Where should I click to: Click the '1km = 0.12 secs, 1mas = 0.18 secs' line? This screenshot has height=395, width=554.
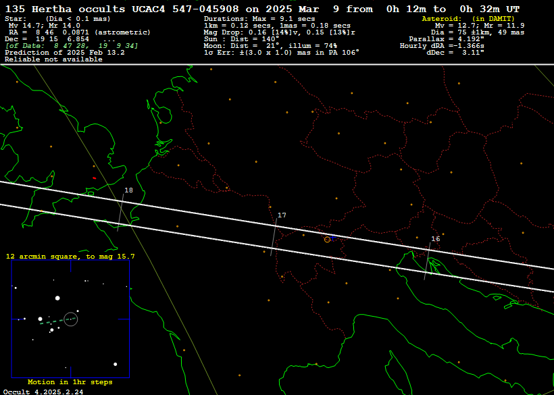277,26
